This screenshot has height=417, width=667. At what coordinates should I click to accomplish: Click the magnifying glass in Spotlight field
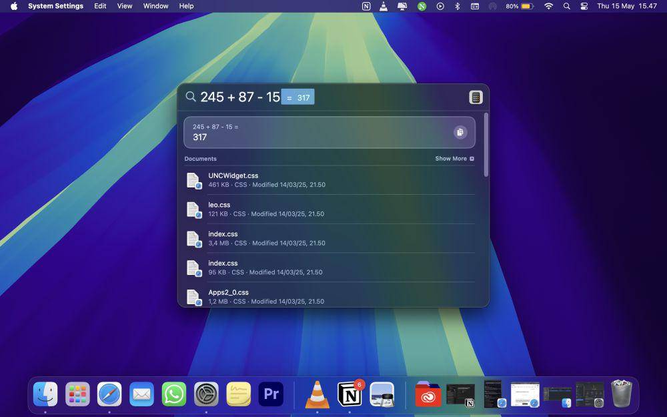coord(191,97)
